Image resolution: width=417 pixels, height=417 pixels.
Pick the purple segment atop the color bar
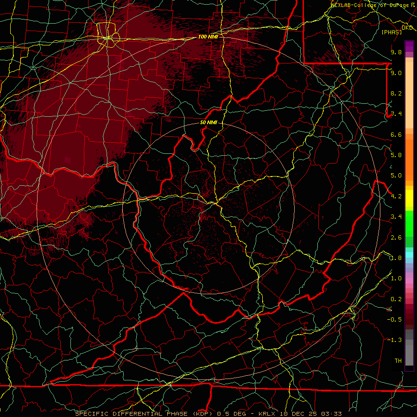click(x=409, y=46)
